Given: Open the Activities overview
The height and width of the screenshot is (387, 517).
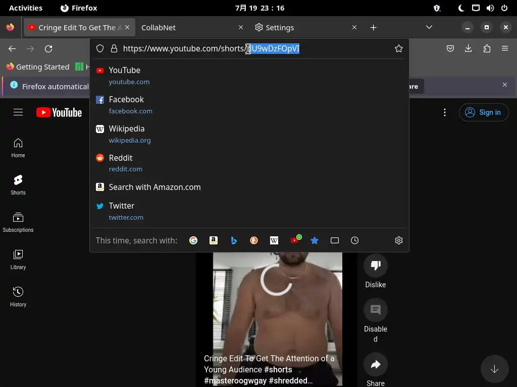Looking at the screenshot, I should point(26,8).
